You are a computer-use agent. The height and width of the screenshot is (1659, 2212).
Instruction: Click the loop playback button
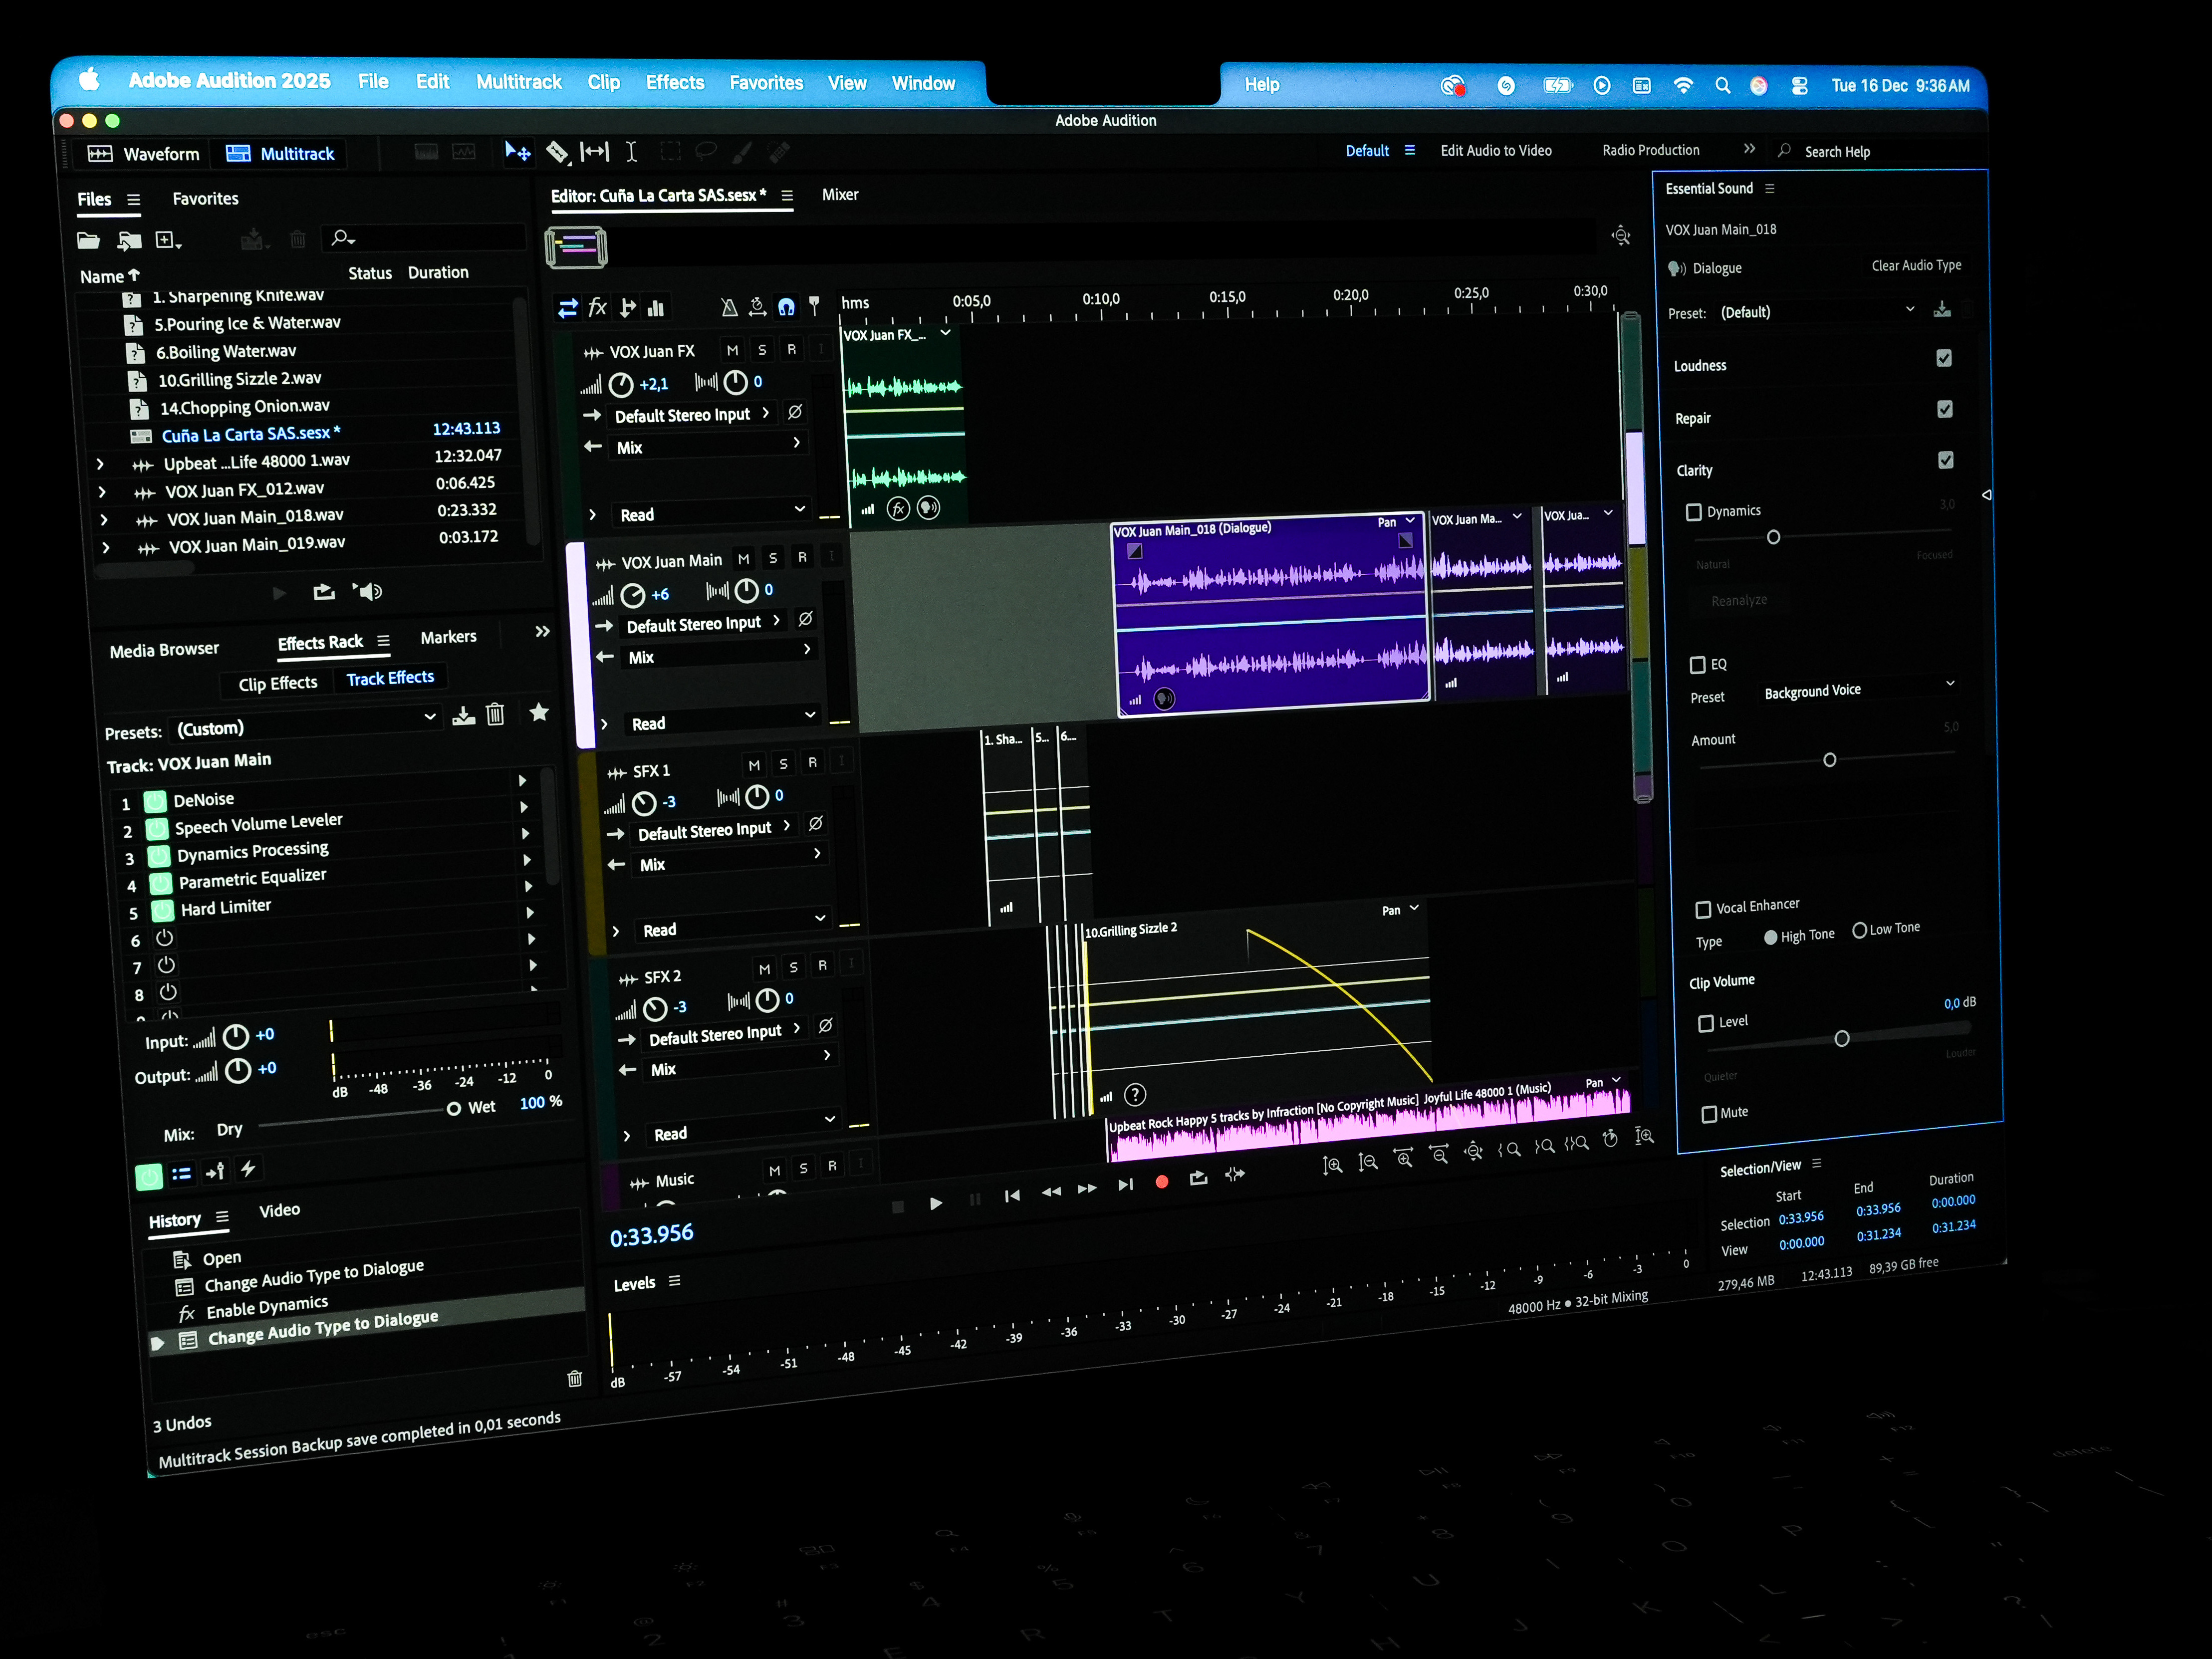(1198, 1179)
